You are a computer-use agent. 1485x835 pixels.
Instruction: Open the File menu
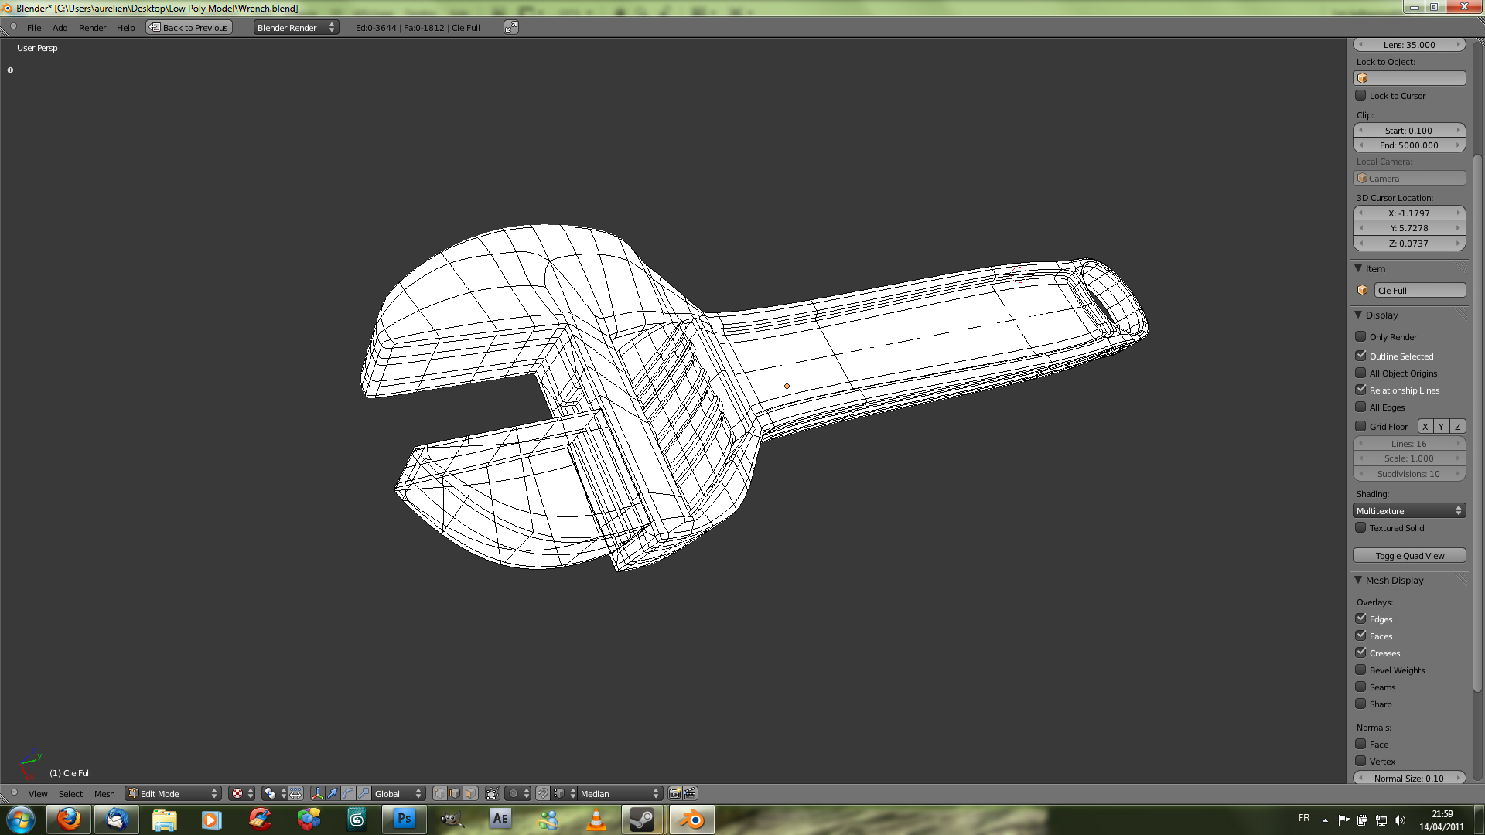[34, 27]
